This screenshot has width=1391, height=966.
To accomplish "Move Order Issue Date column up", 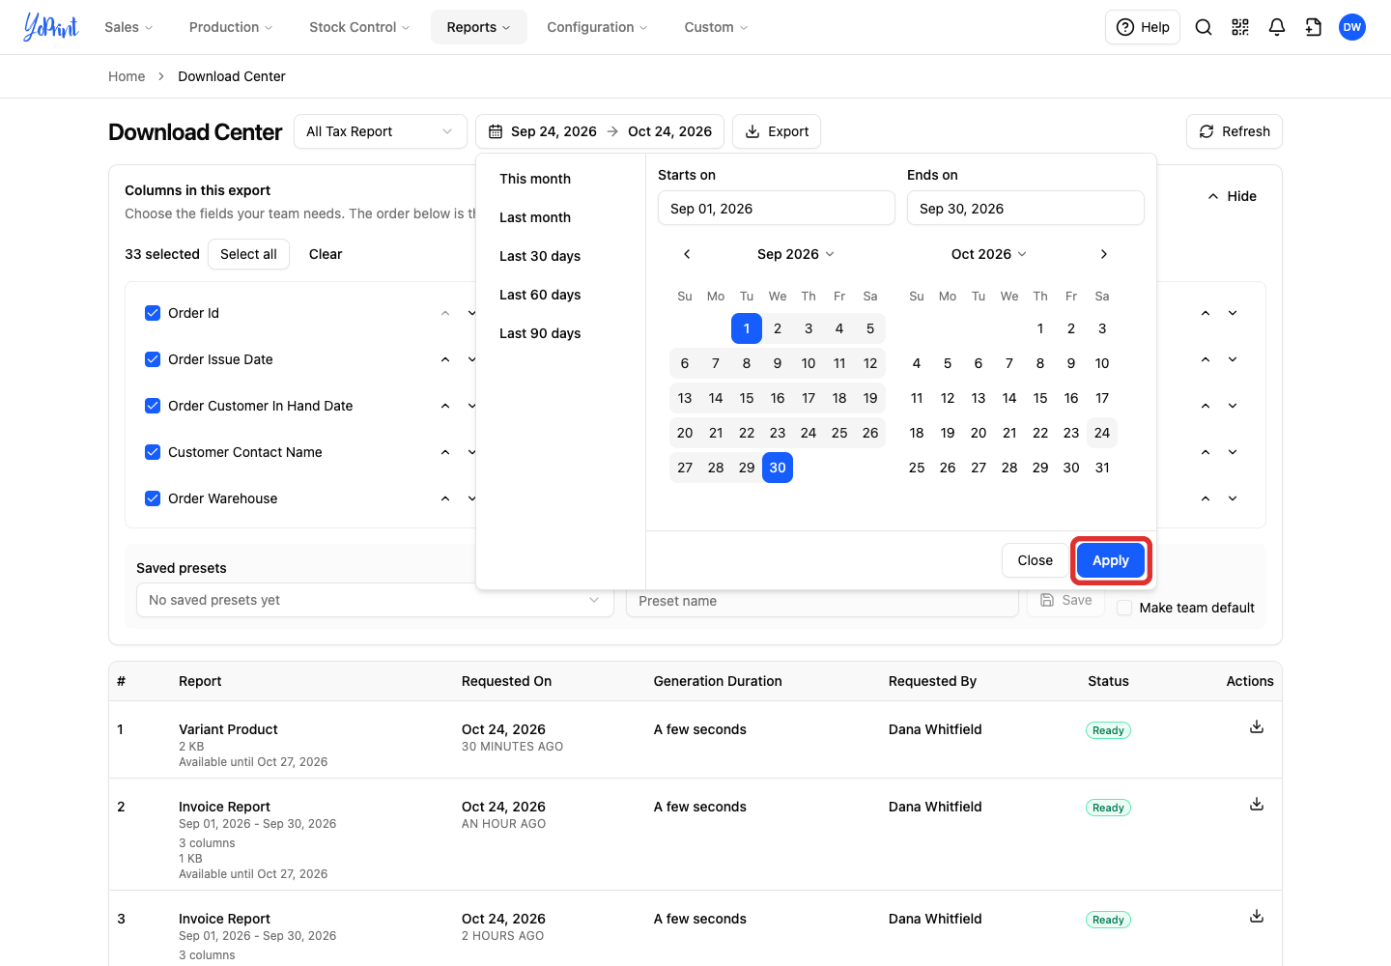I will pyautogui.click(x=445, y=359).
